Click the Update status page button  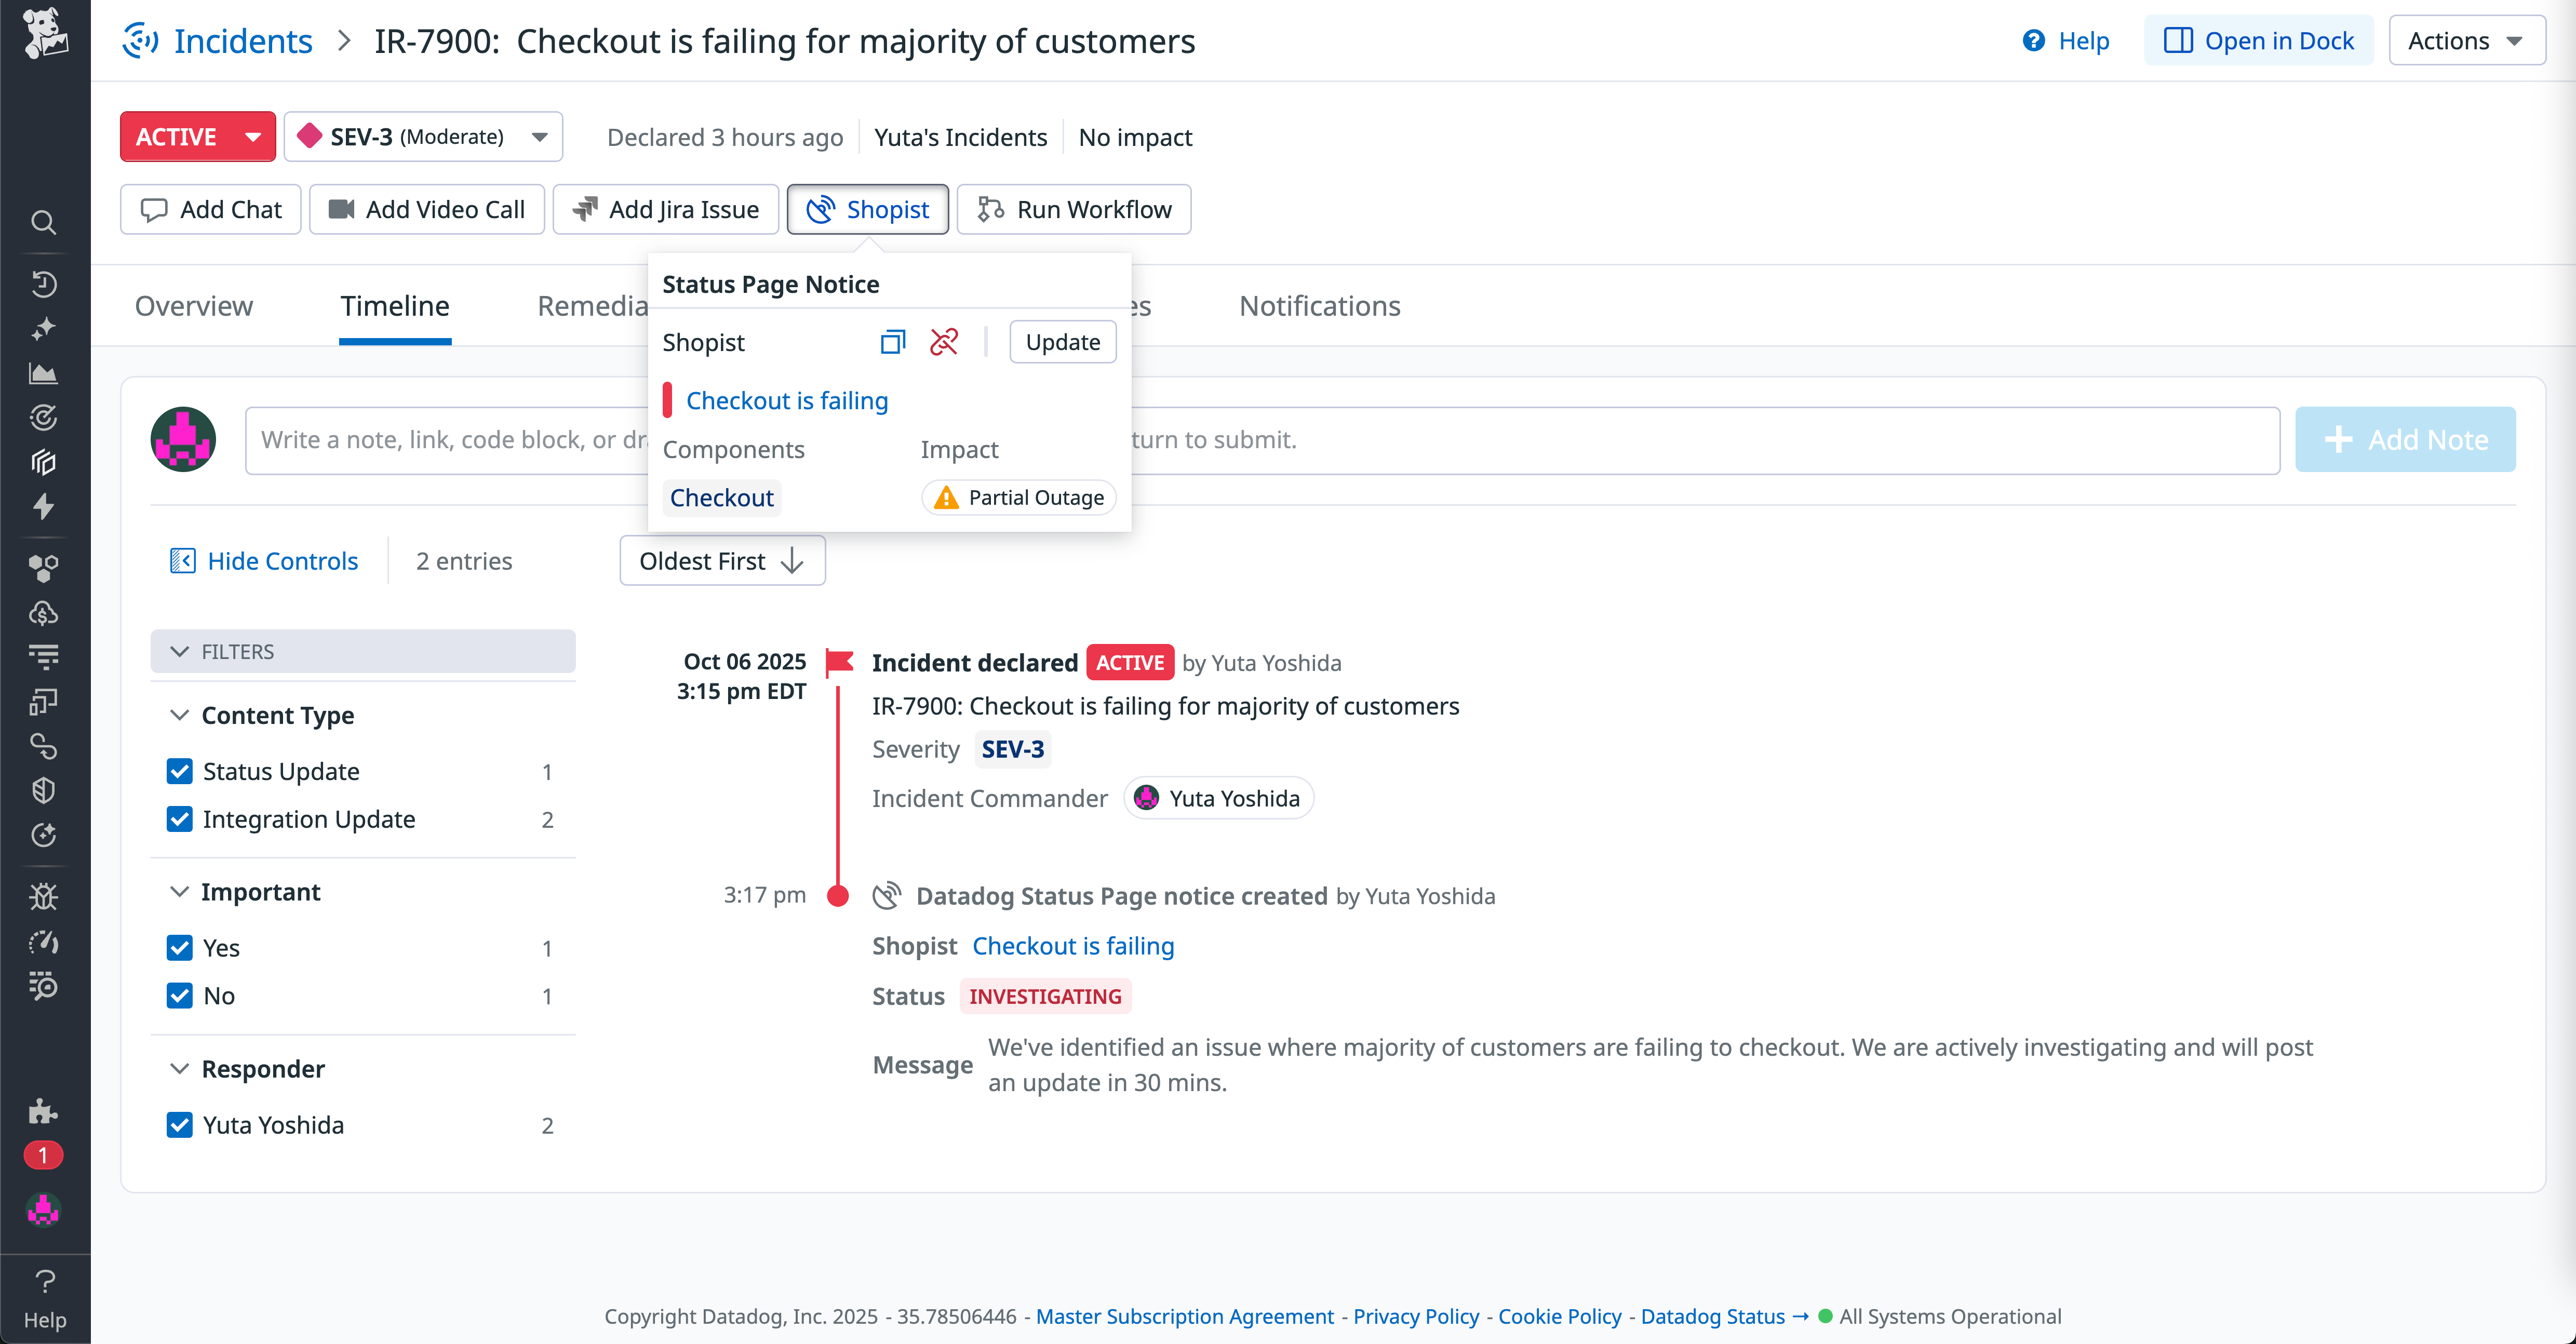tap(1062, 341)
